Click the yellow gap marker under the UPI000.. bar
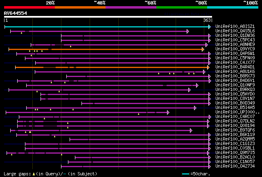262x177 pixels. click(x=138, y=114)
